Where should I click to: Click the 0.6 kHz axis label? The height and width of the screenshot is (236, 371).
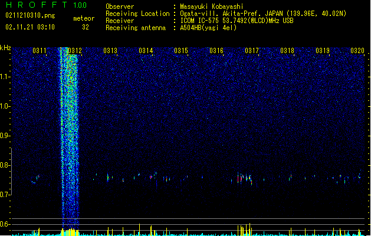[5, 224]
